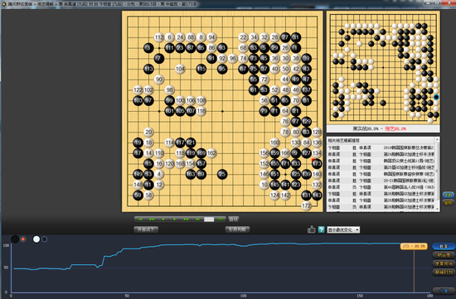Select the white player radio button

point(44,239)
